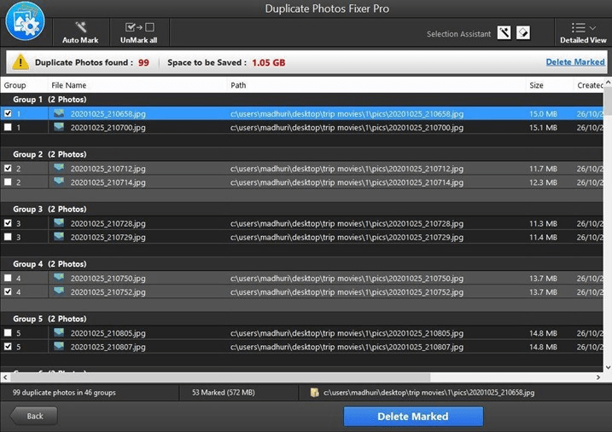Go back with the Back button
Screen dimensions: 612x432
34,416
